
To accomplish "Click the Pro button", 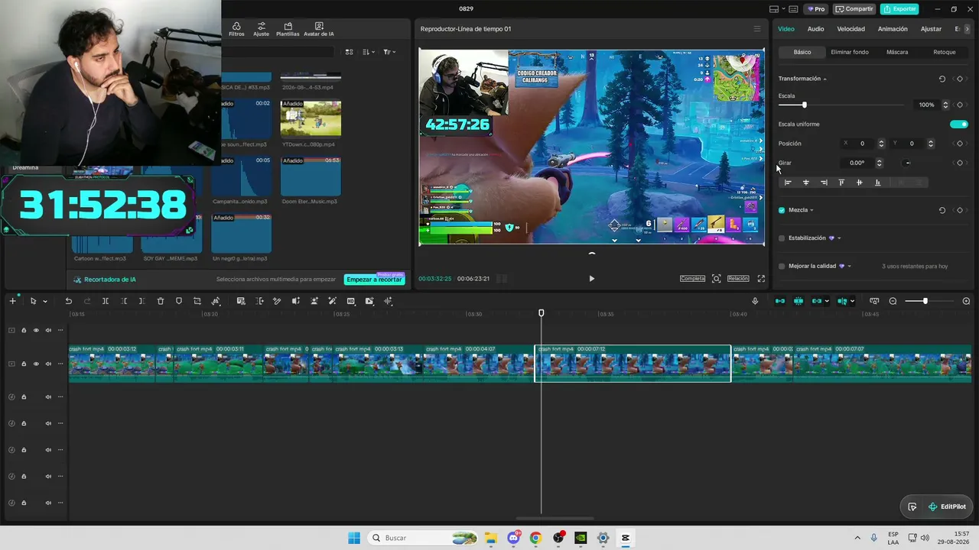I will [815, 9].
